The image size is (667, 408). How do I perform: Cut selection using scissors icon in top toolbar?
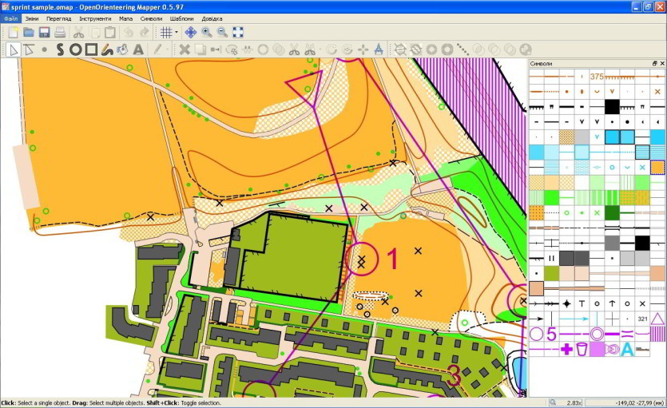coord(78,32)
